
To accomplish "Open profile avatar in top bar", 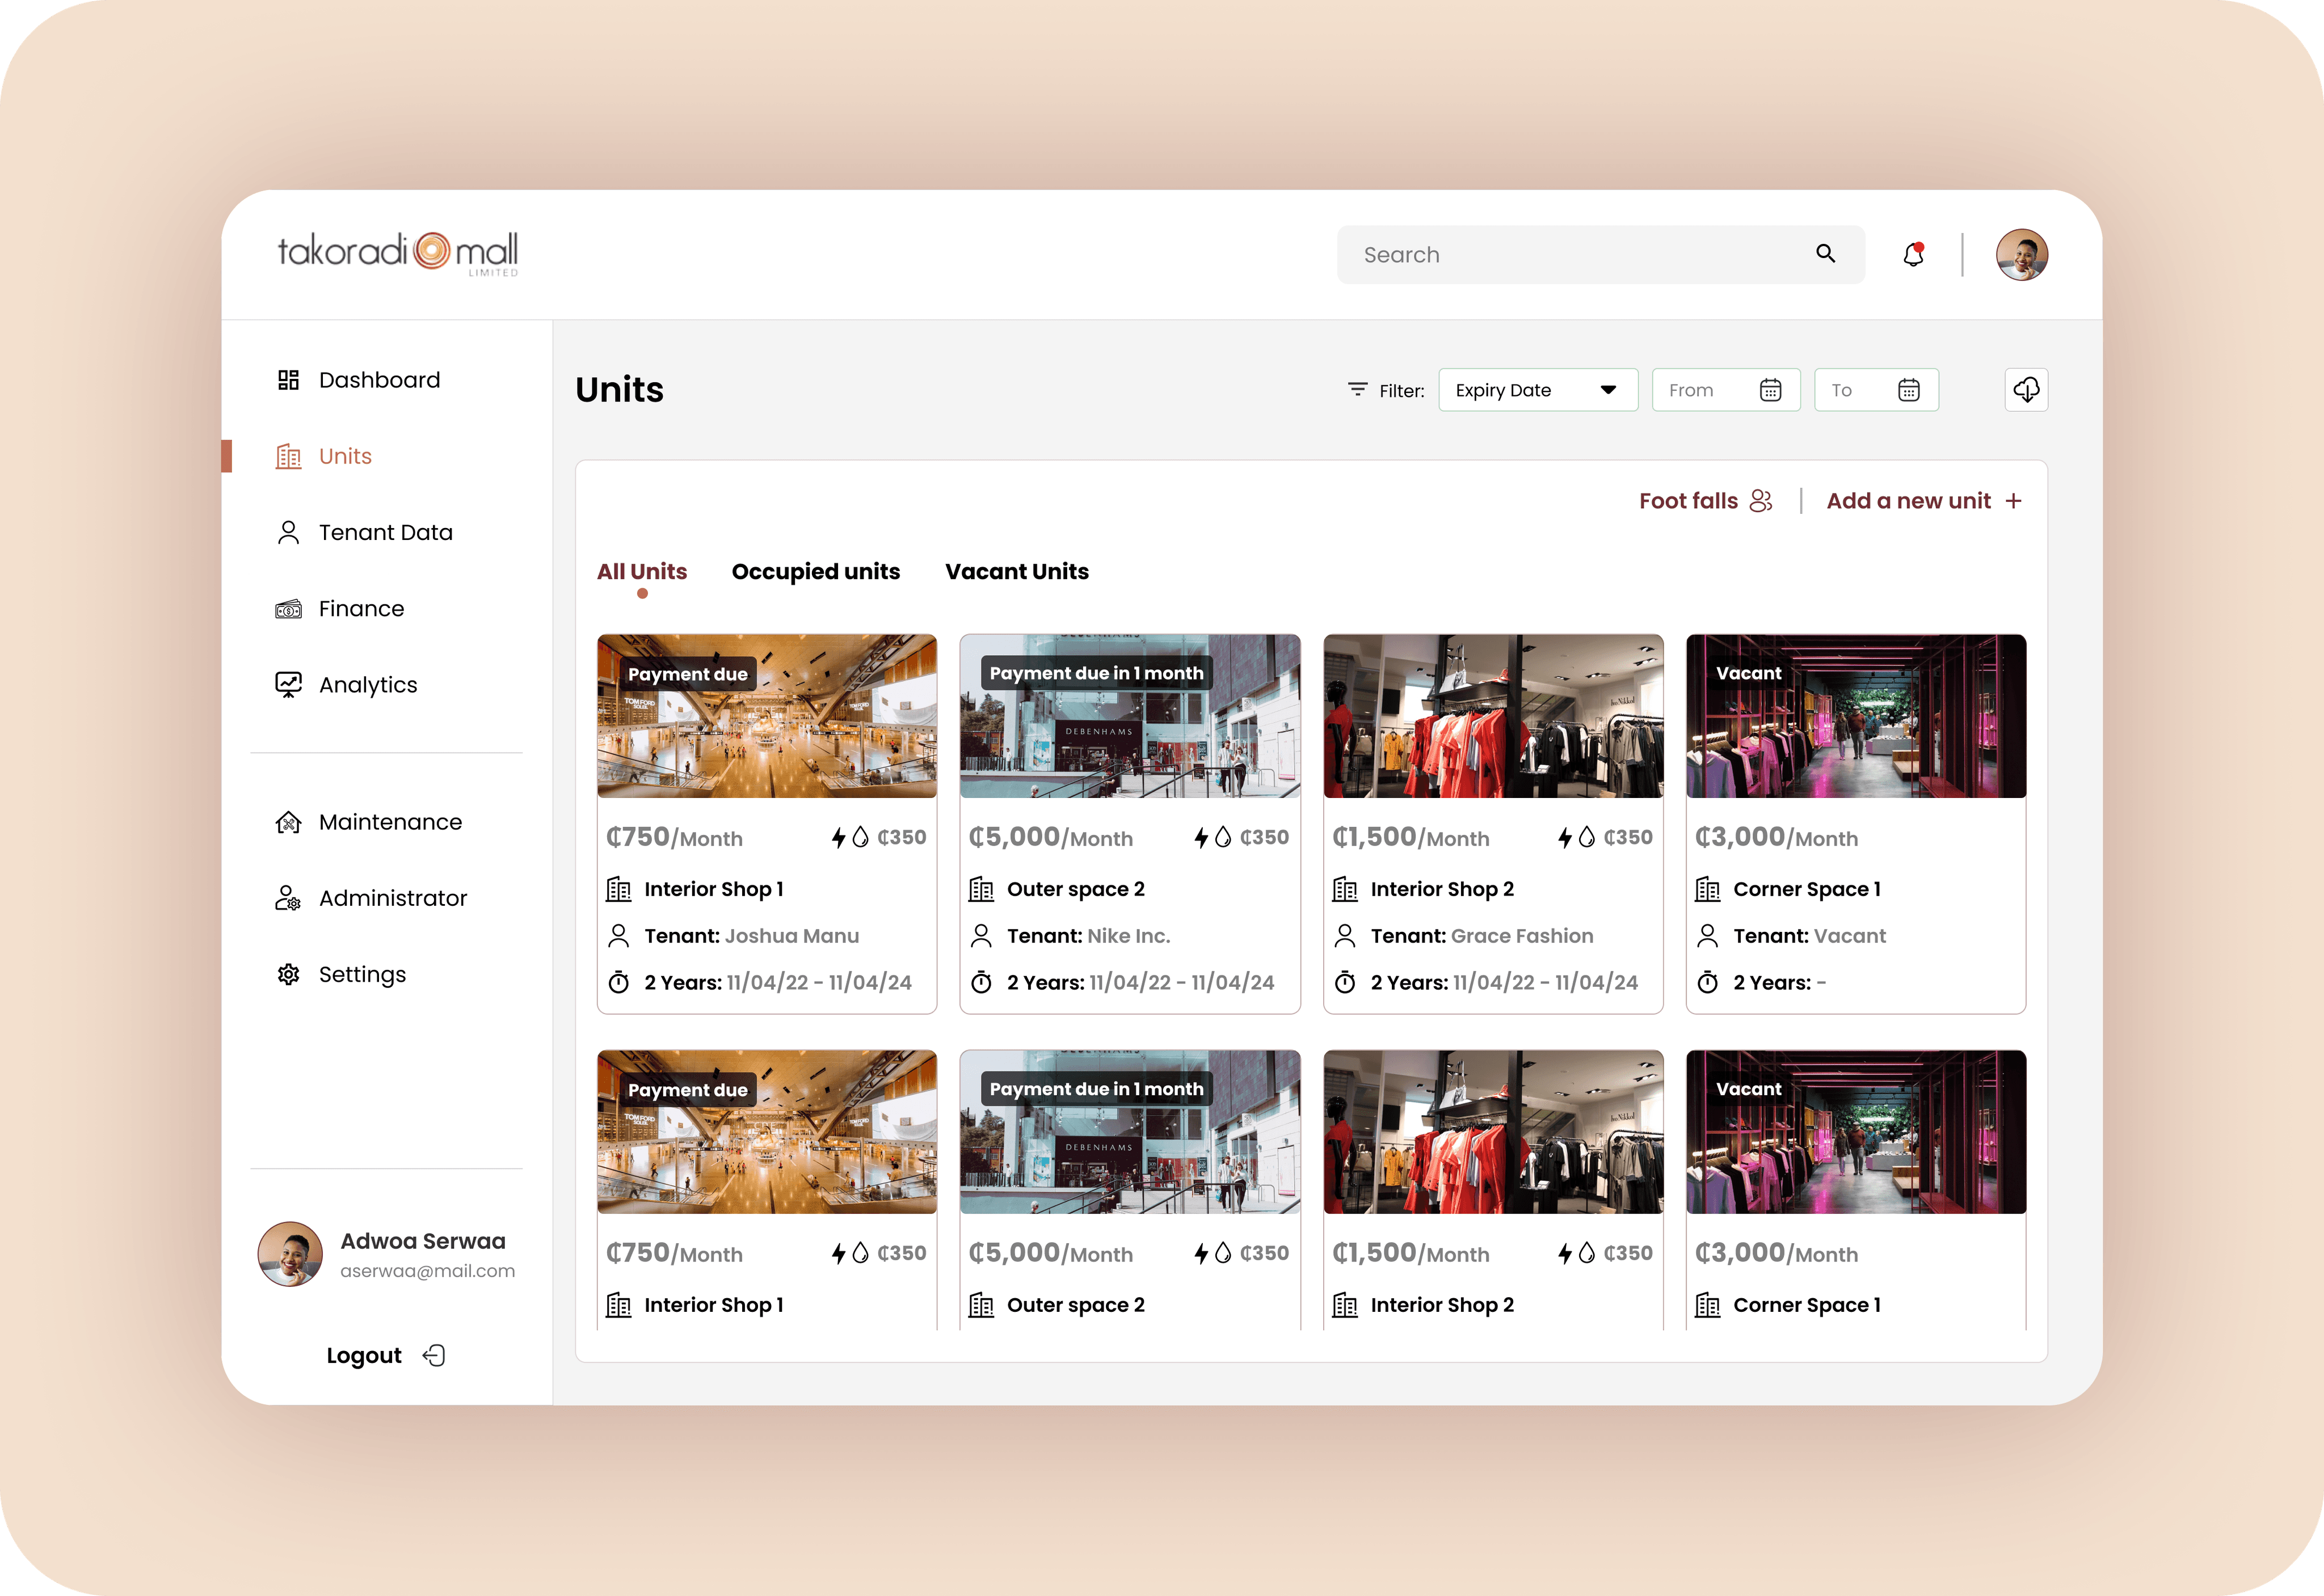I will click(2021, 255).
